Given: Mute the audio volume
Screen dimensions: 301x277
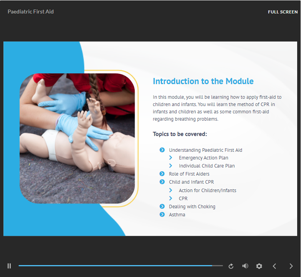Looking at the screenshot, I should click(x=245, y=266).
